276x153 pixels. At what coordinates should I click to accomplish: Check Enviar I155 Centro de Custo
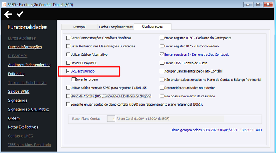pyautogui.click(x=162, y=63)
